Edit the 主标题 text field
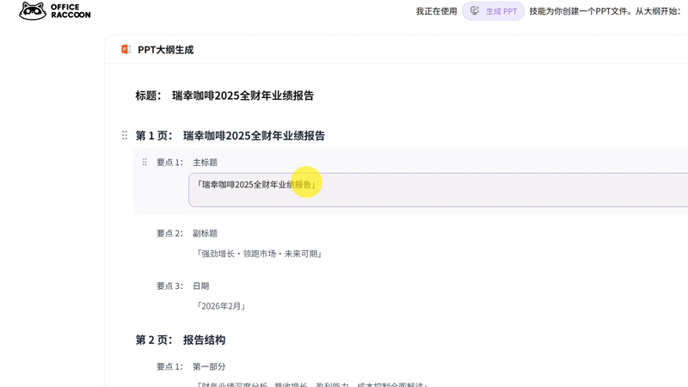 (438, 189)
